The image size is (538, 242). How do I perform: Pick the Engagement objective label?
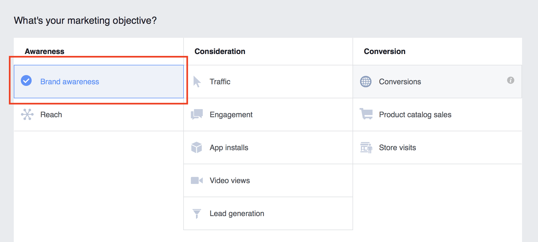(x=231, y=115)
